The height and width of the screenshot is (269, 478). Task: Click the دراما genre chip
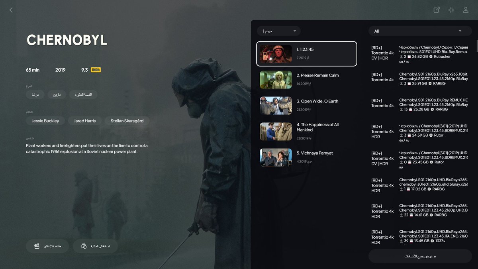coord(35,94)
